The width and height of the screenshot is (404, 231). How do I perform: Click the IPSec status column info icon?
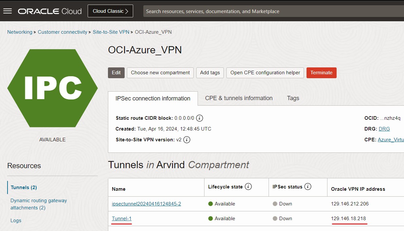(307, 187)
